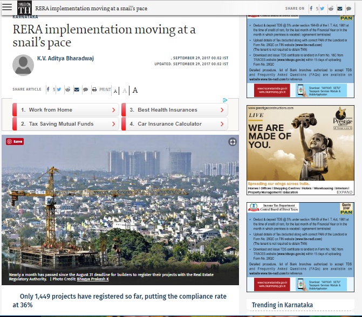Print the article
362x317 pixels.
pos(94,89)
